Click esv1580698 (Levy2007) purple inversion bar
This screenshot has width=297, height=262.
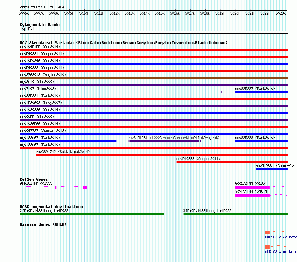pos(154,106)
